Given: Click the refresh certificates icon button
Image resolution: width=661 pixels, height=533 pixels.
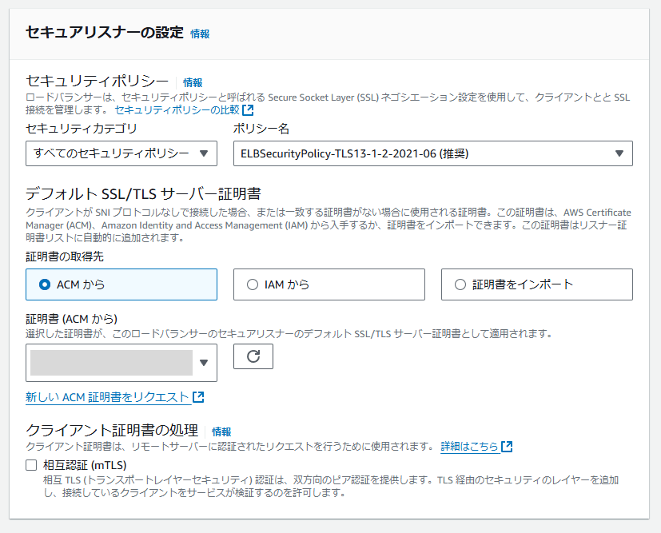Looking at the screenshot, I should click(253, 356).
